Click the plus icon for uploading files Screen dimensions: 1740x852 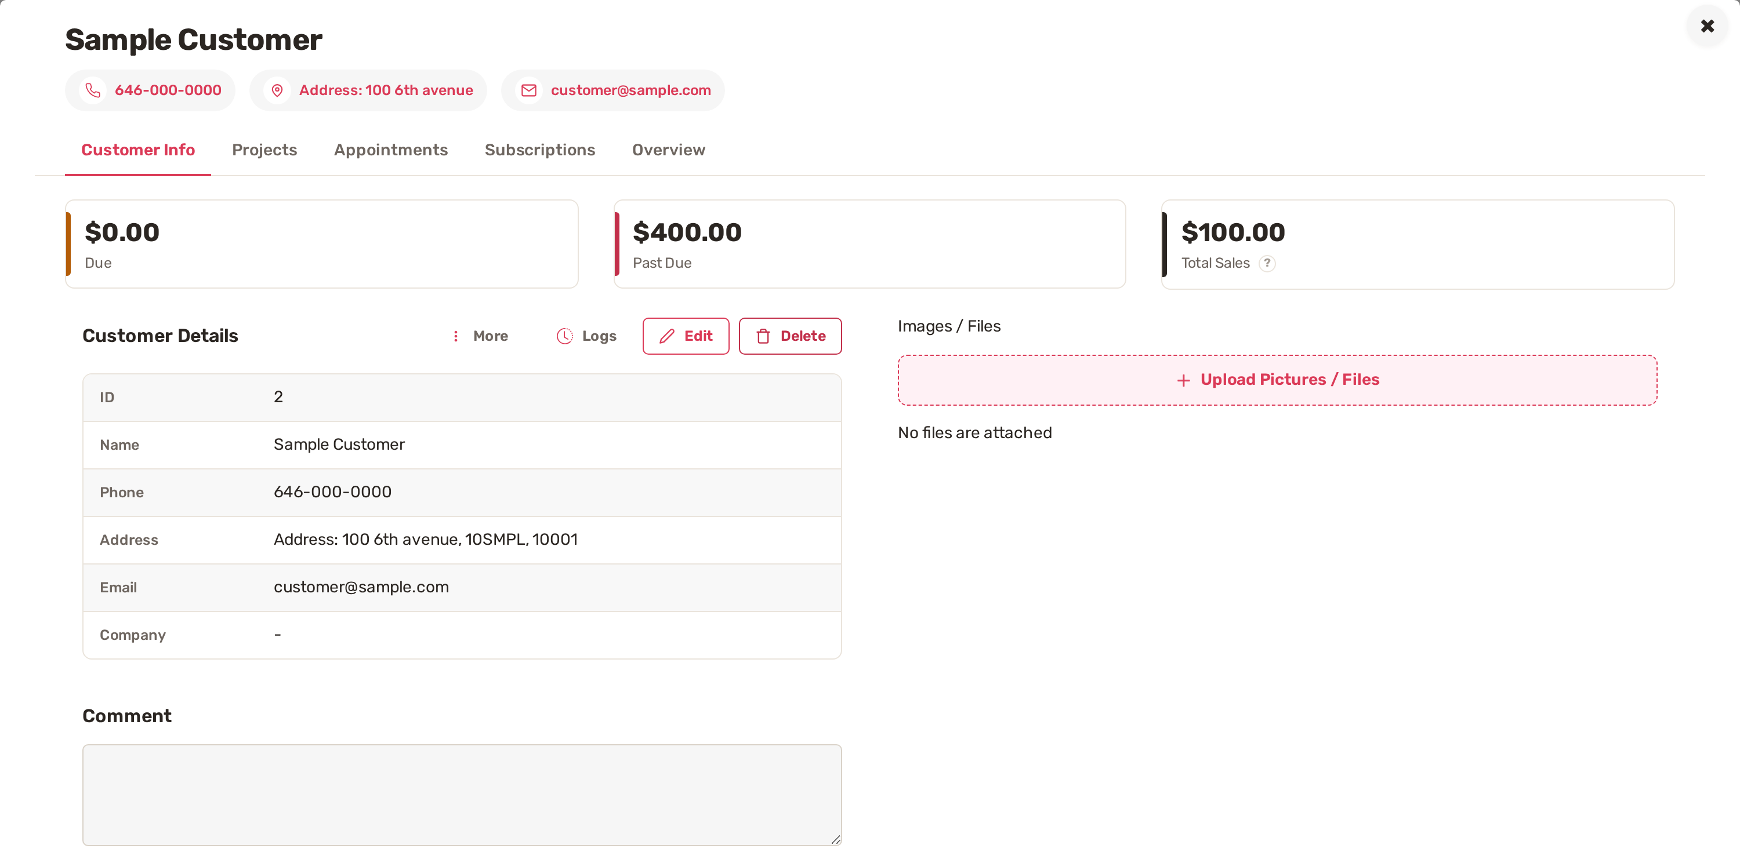1183,381
